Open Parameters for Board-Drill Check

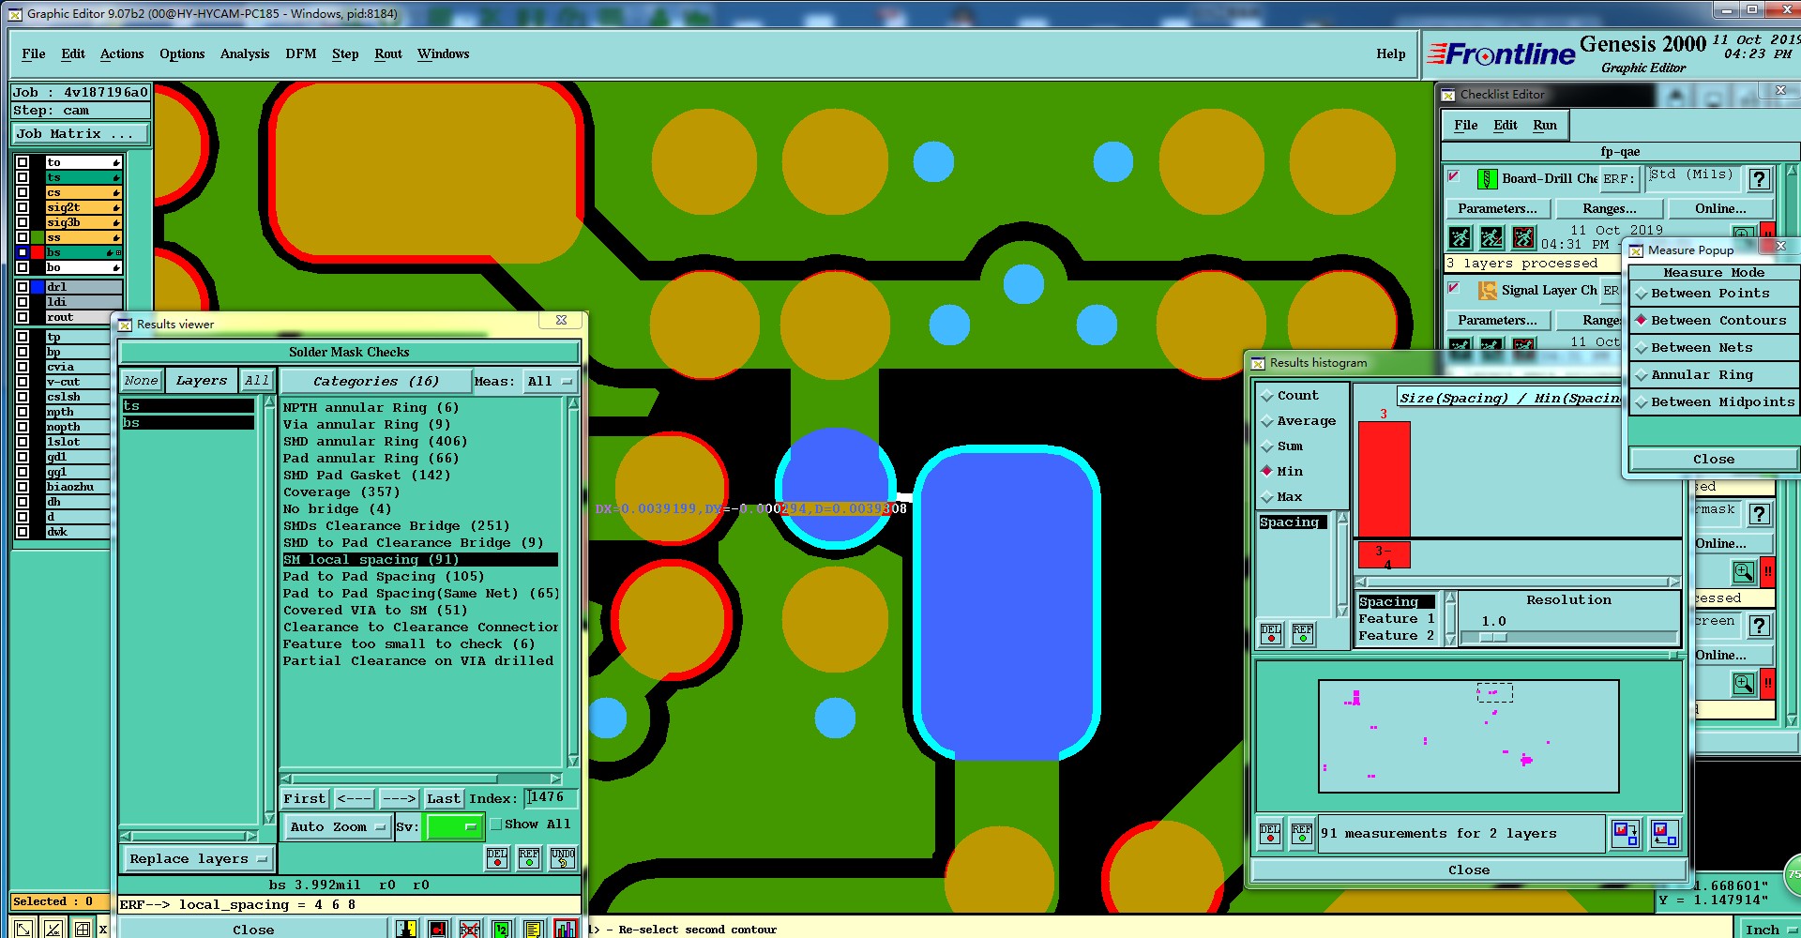pyautogui.click(x=1497, y=208)
